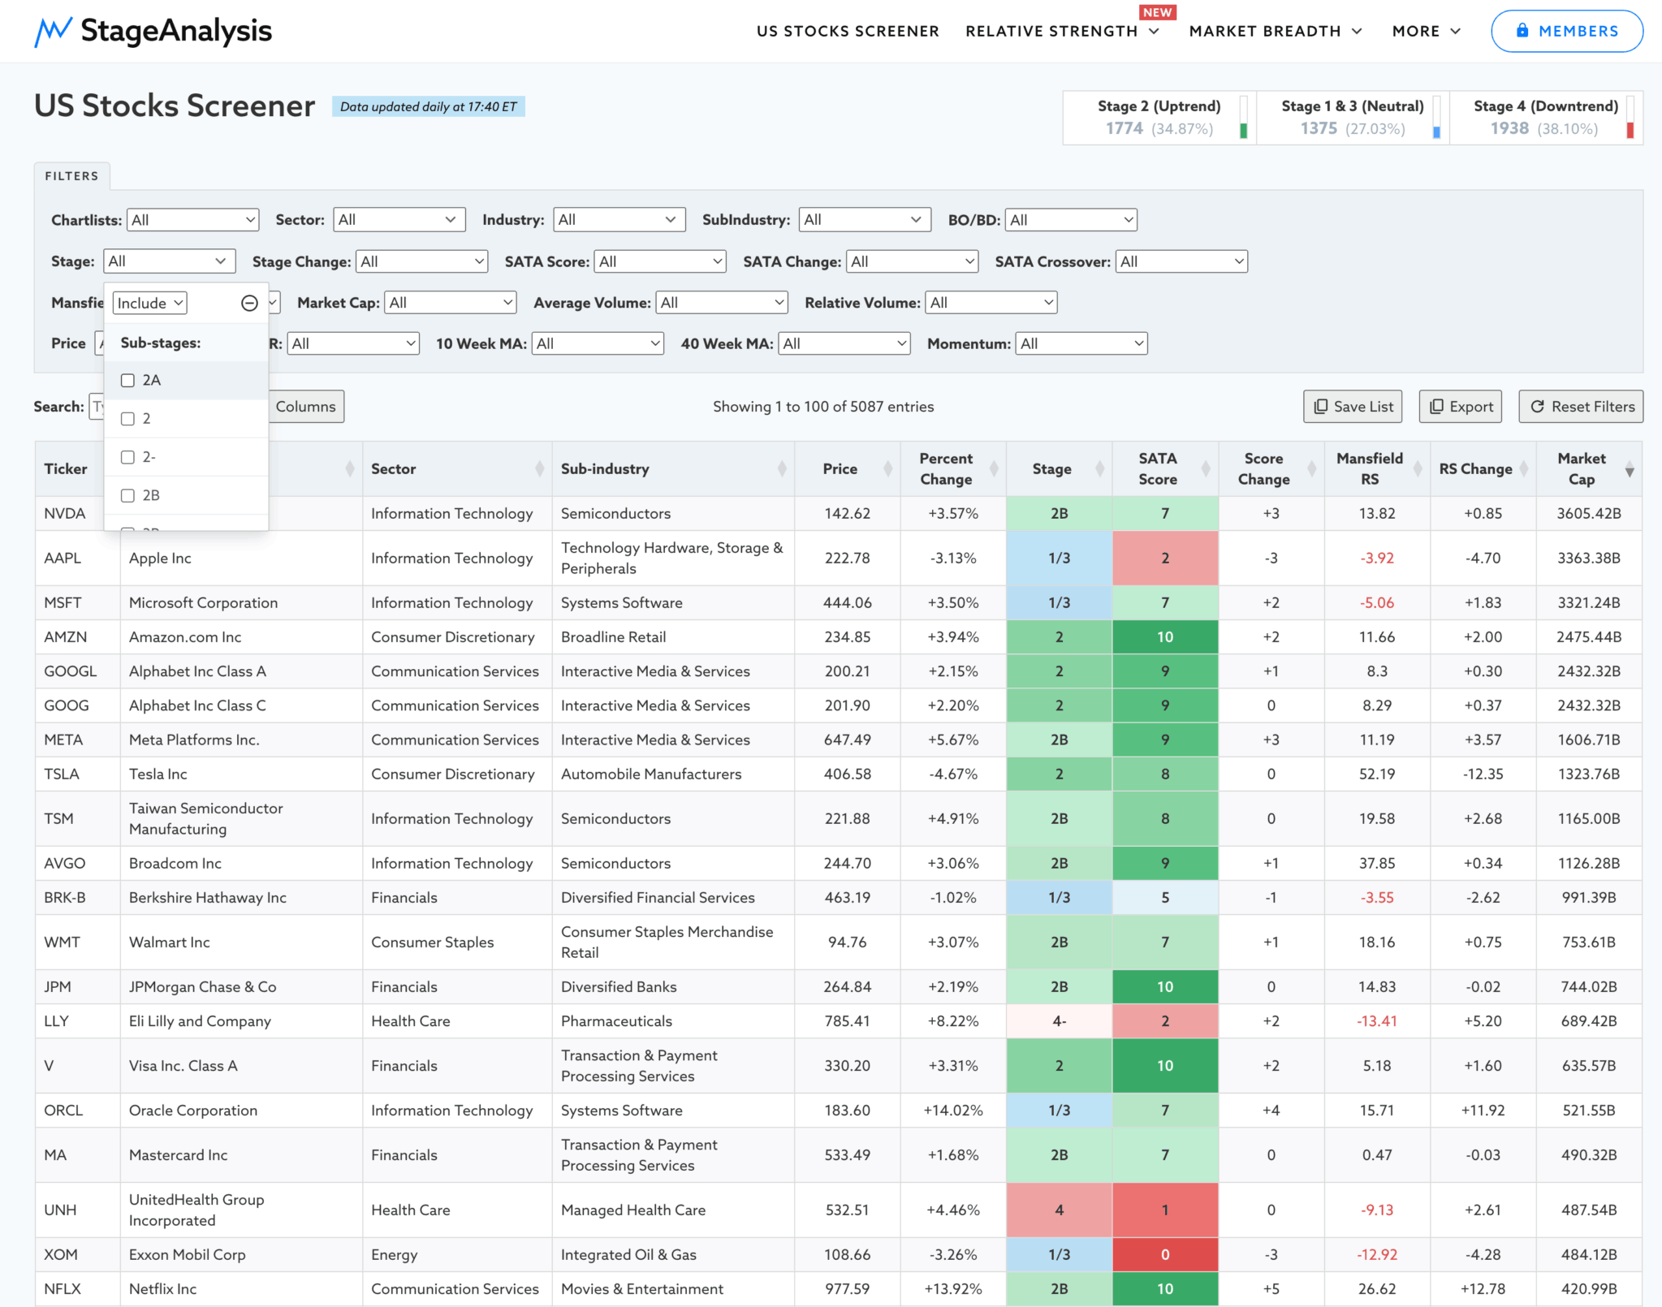Click the lock icon on the Members button
The height and width of the screenshot is (1307, 1662).
pyautogui.click(x=1522, y=30)
